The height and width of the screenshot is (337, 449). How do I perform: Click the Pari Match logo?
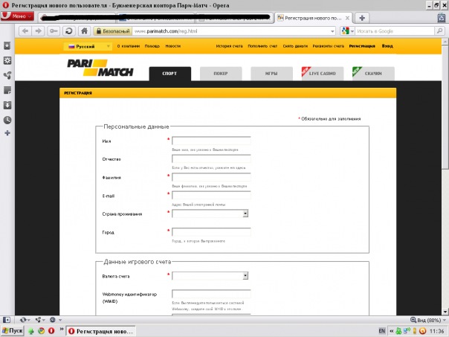point(100,68)
